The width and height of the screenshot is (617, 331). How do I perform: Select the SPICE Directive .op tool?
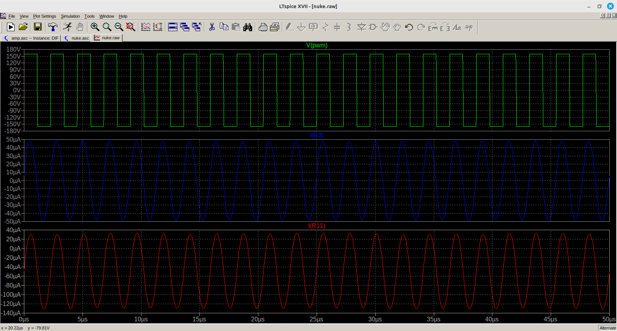click(x=469, y=27)
